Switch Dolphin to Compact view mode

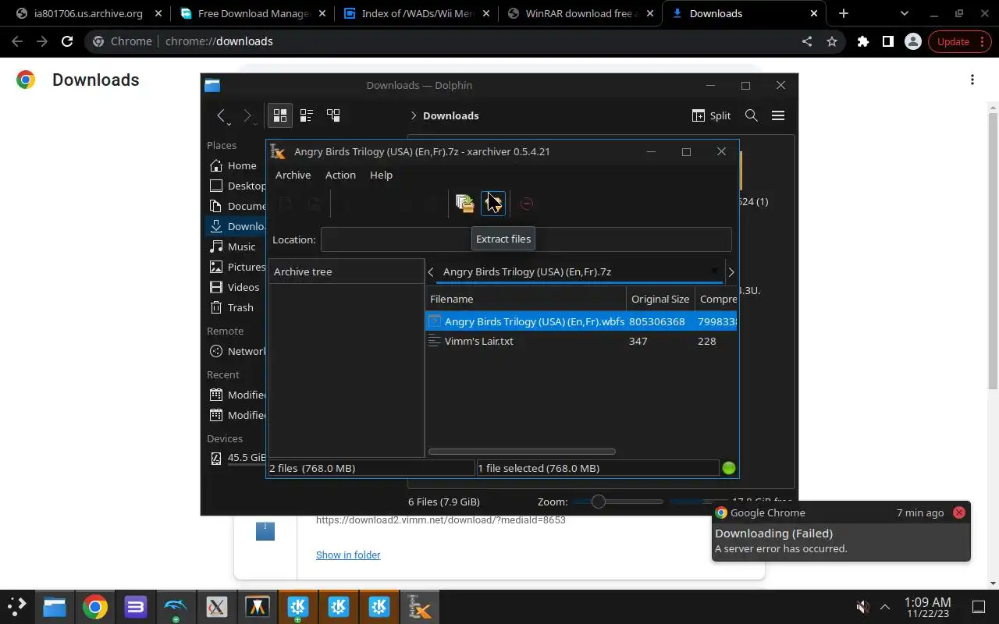307,115
